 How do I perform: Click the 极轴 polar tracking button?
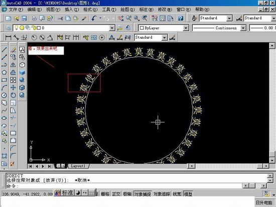pyautogui.click(x=127, y=194)
